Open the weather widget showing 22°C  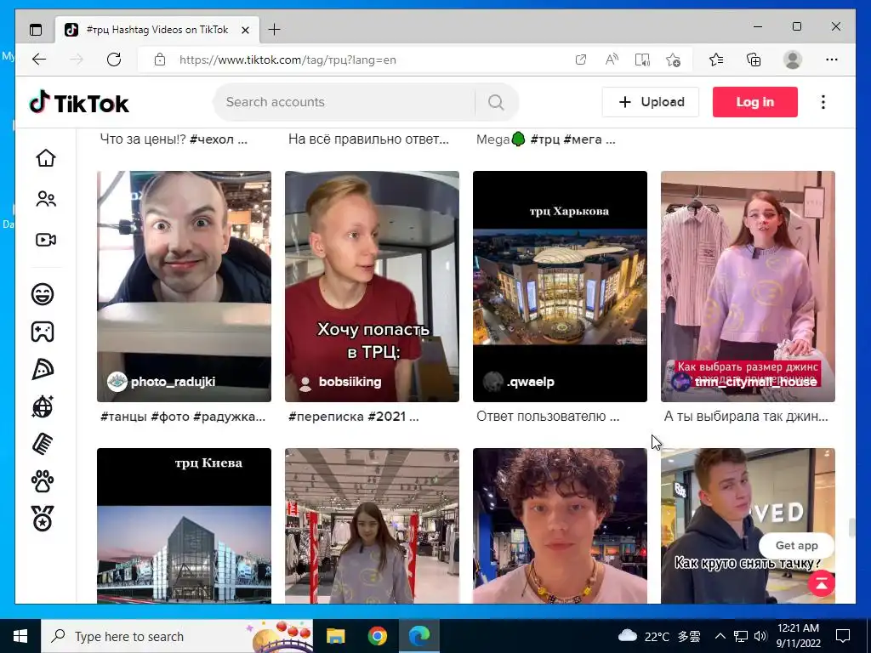pyautogui.click(x=659, y=636)
